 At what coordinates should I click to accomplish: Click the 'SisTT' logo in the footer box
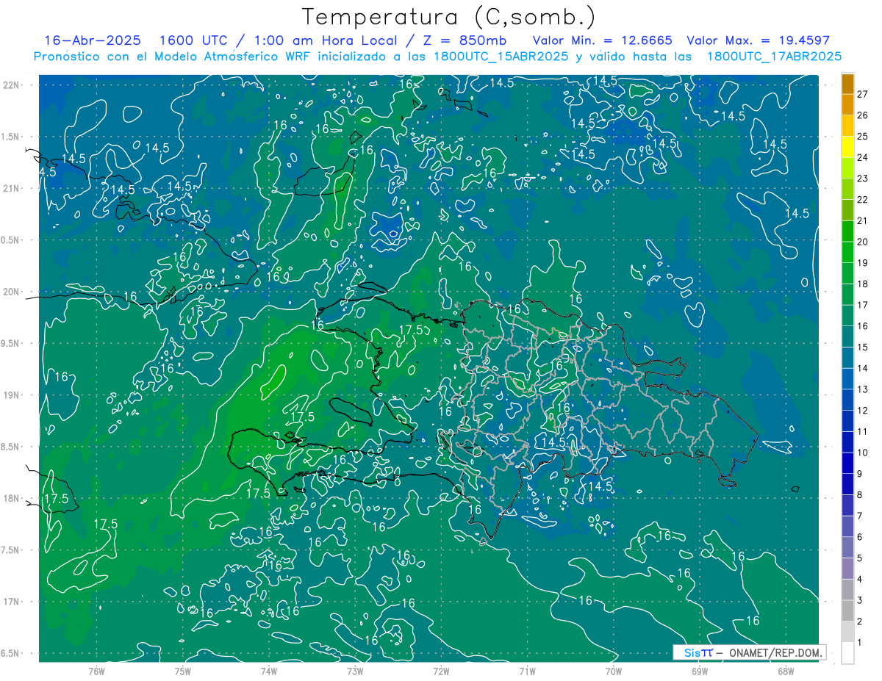pos(698,652)
